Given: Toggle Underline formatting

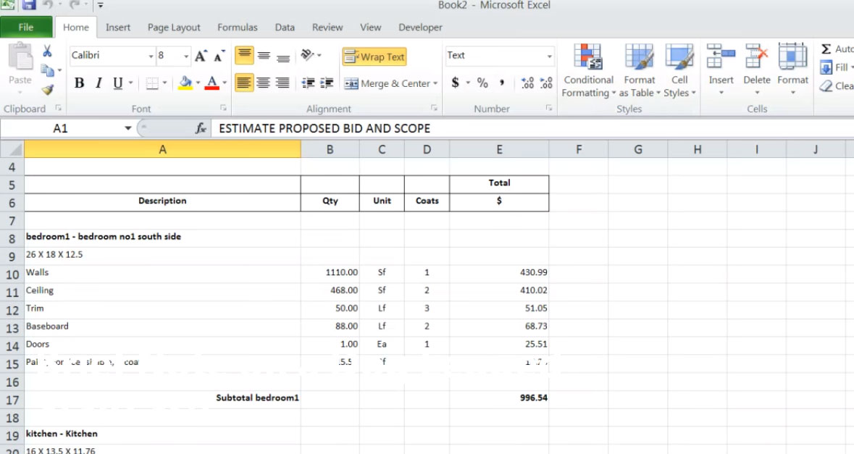Looking at the screenshot, I should [x=117, y=83].
